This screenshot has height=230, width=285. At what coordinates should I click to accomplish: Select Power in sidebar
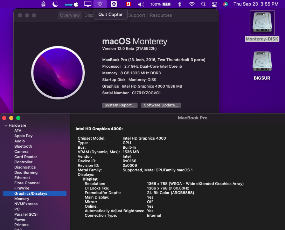pyautogui.click(x=20, y=220)
